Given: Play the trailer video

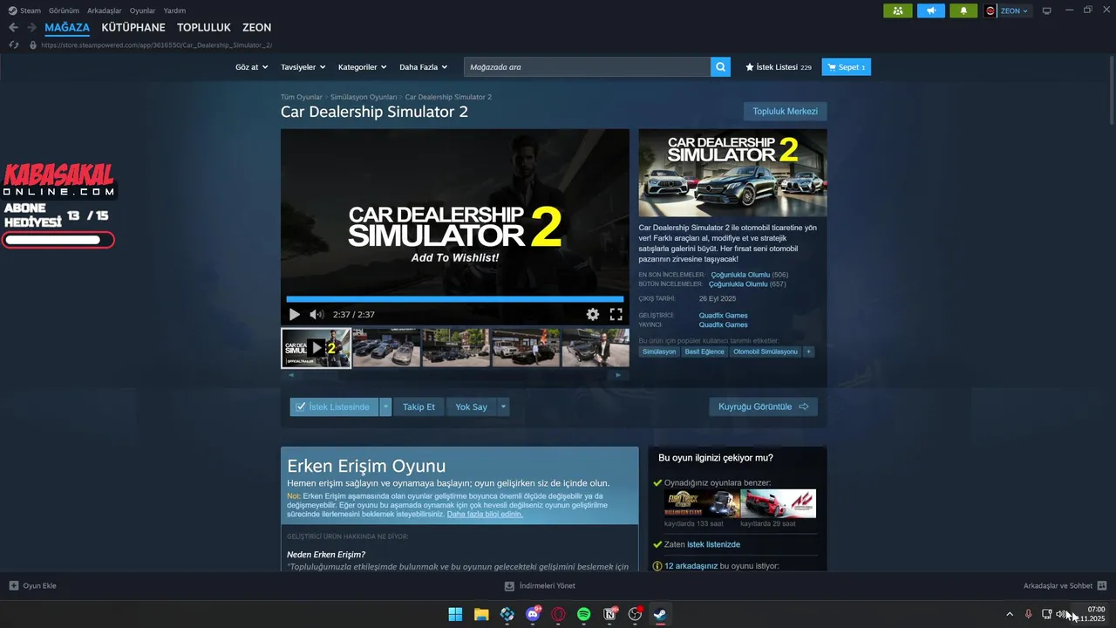Looking at the screenshot, I should [x=294, y=315].
